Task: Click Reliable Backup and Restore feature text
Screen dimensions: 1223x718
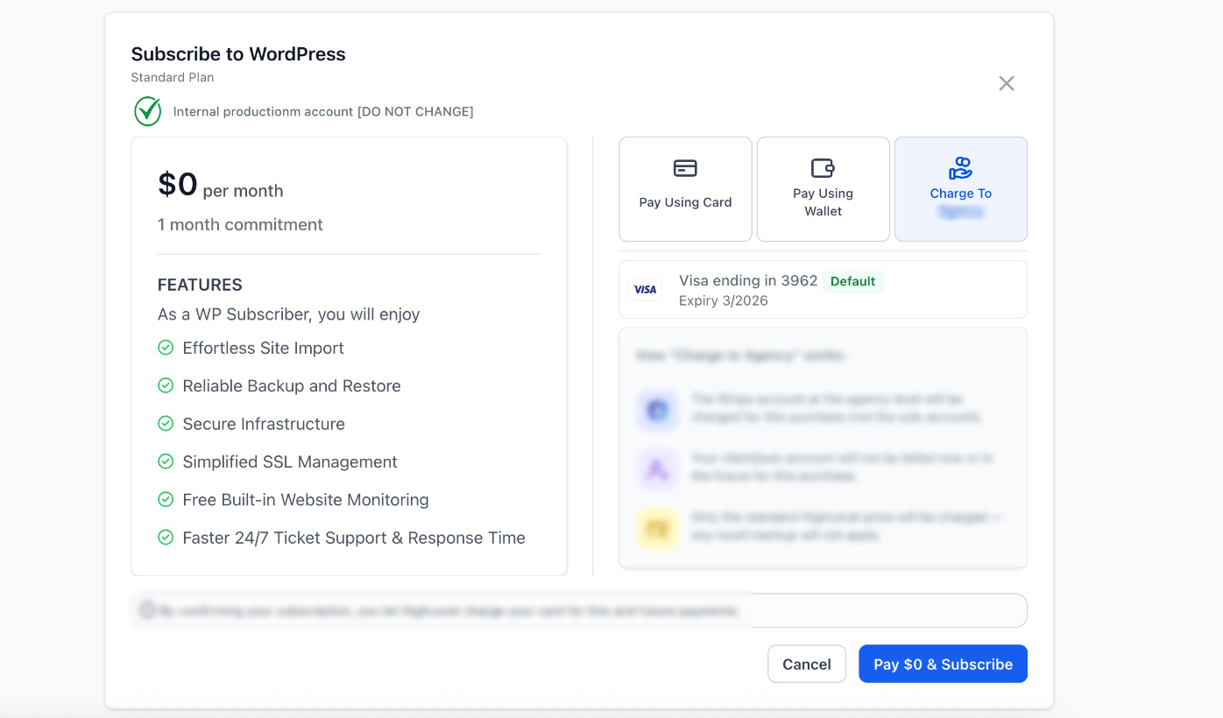Action: pos(292,386)
